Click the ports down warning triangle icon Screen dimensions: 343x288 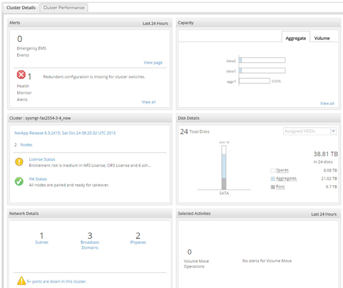tap(21, 281)
